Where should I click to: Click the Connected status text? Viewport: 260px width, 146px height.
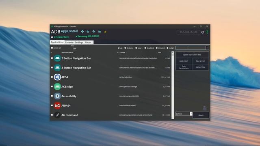61,37
